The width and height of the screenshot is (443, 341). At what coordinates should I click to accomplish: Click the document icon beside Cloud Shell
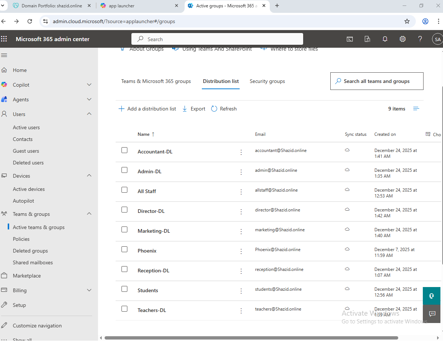(x=367, y=39)
